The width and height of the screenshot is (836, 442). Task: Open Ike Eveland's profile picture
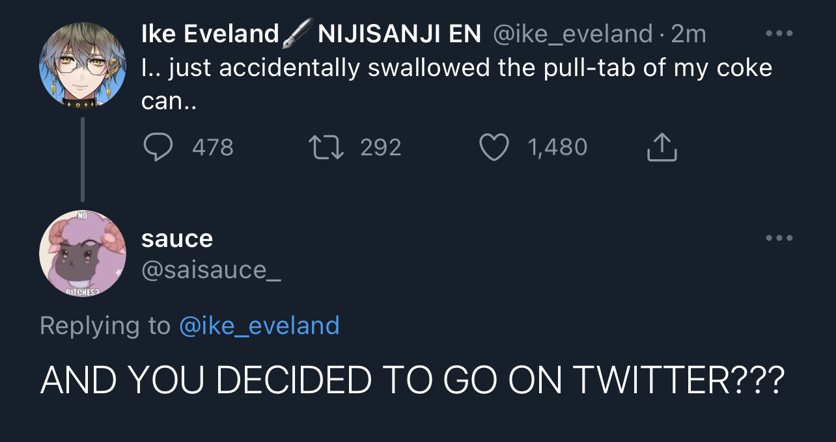pos(83,65)
